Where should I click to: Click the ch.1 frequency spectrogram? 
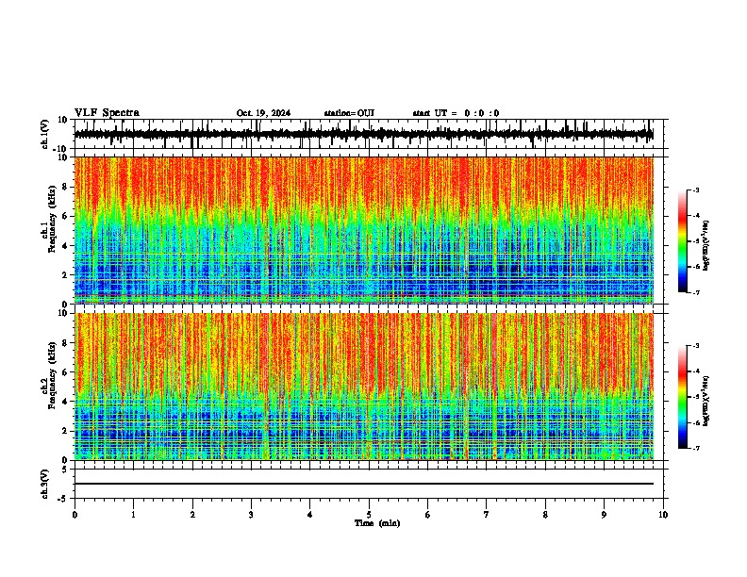[364, 230]
